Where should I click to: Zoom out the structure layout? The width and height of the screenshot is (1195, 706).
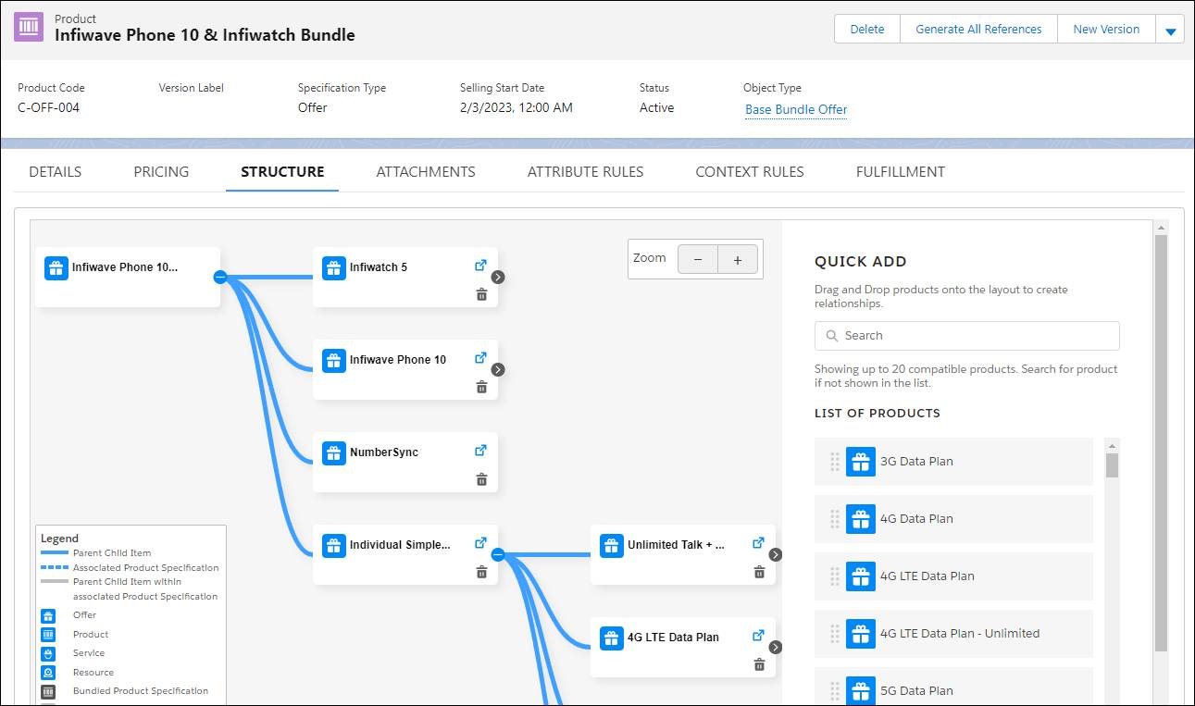[698, 260]
